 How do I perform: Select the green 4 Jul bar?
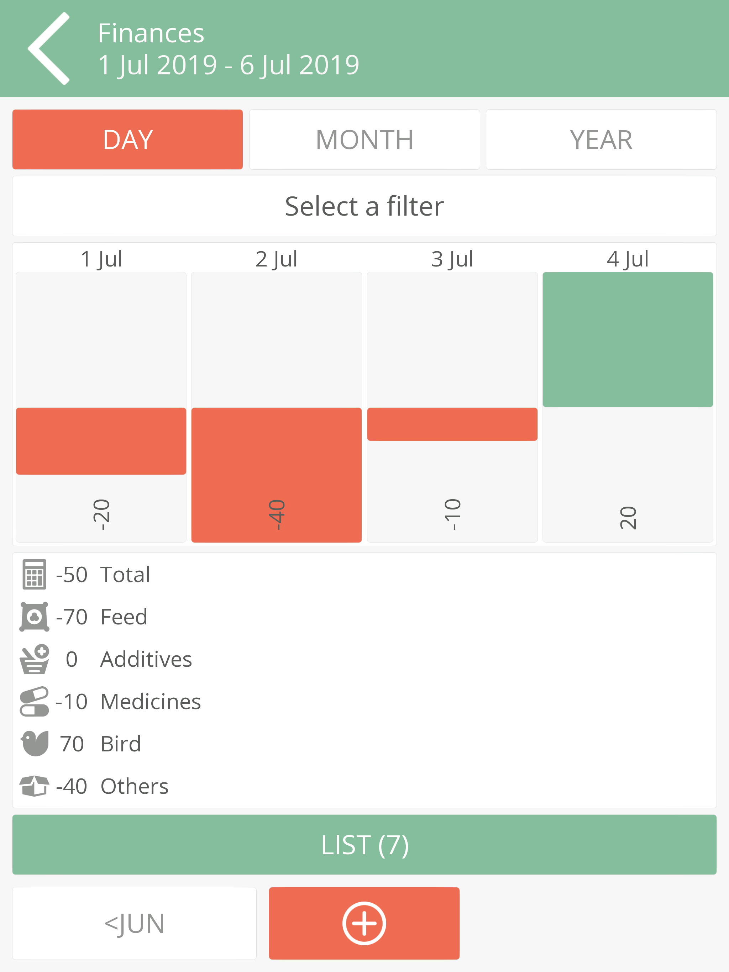(x=628, y=339)
